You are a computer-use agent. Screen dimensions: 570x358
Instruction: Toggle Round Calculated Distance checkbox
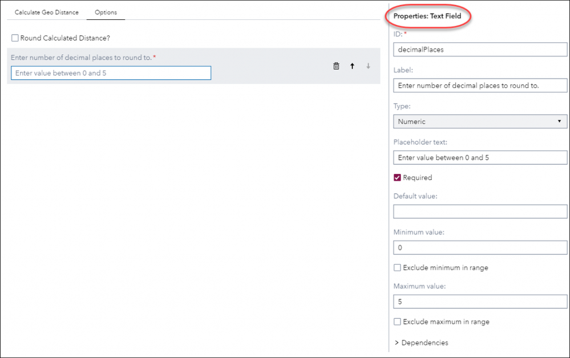click(x=15, y=38)
